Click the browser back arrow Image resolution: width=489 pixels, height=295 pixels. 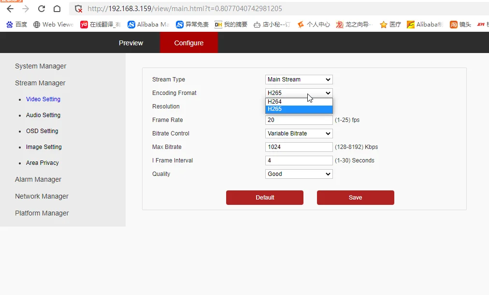[10, 9]
